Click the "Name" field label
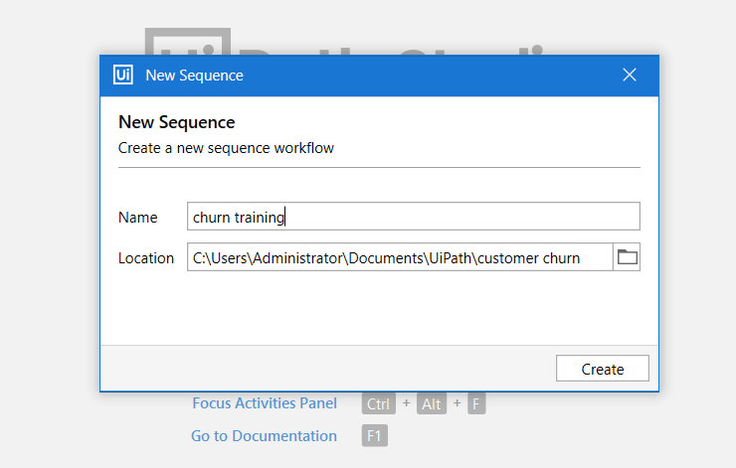 click(137, 218)
